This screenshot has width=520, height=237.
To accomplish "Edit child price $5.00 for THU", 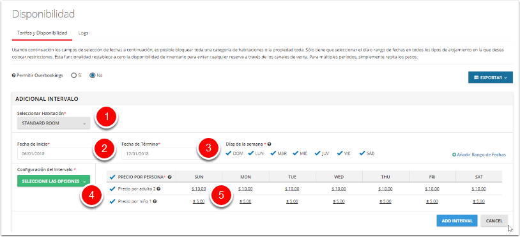I will click(x=385, y=201).
